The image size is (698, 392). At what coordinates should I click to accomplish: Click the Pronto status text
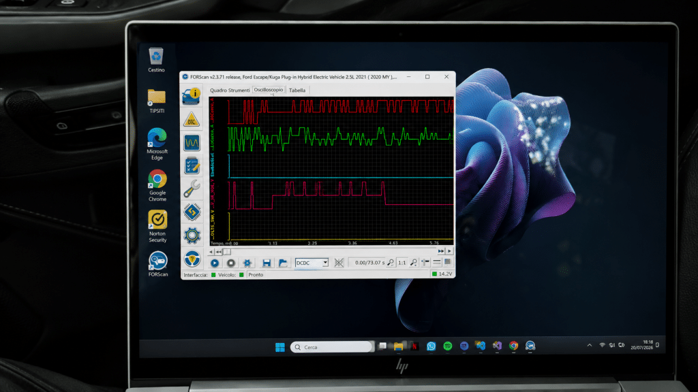click(256, 275)
